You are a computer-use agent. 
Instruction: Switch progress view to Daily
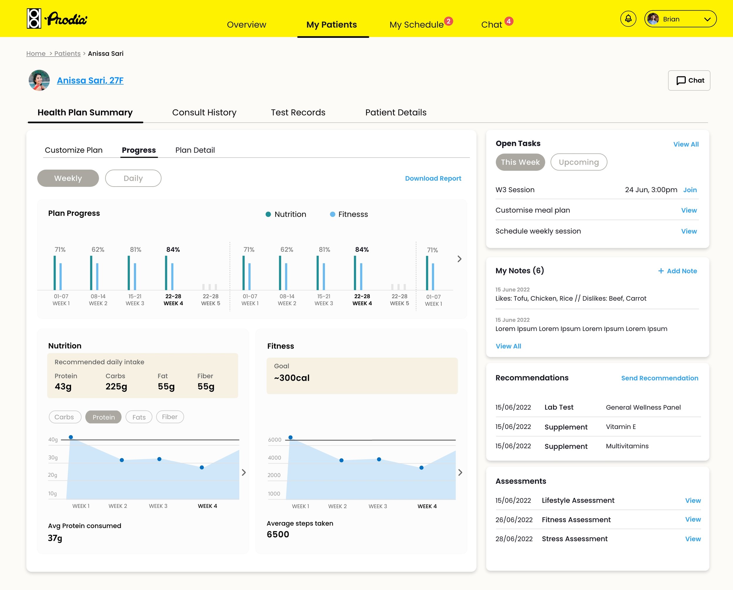[133, 178]
